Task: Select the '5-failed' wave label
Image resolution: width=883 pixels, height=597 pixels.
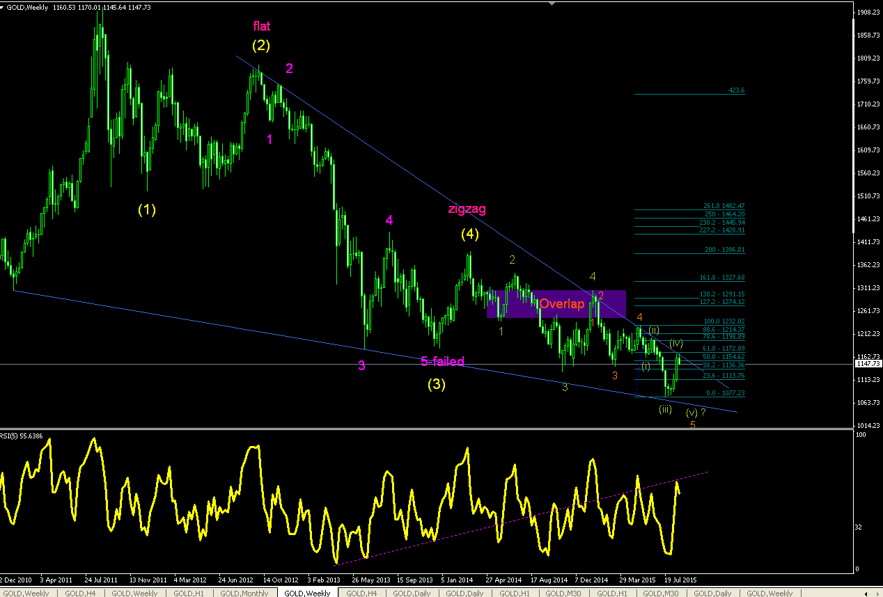Action: click(442, 361)
